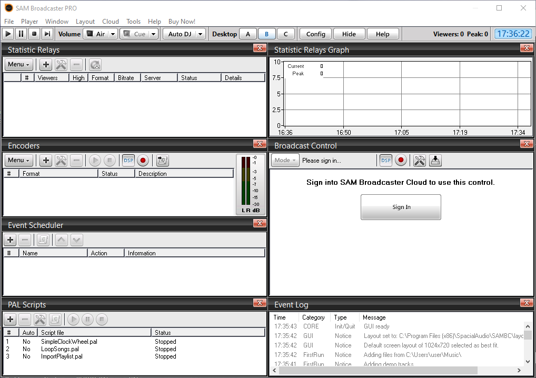
Task: Add a new encoder
Action: [x=46, y=160]
